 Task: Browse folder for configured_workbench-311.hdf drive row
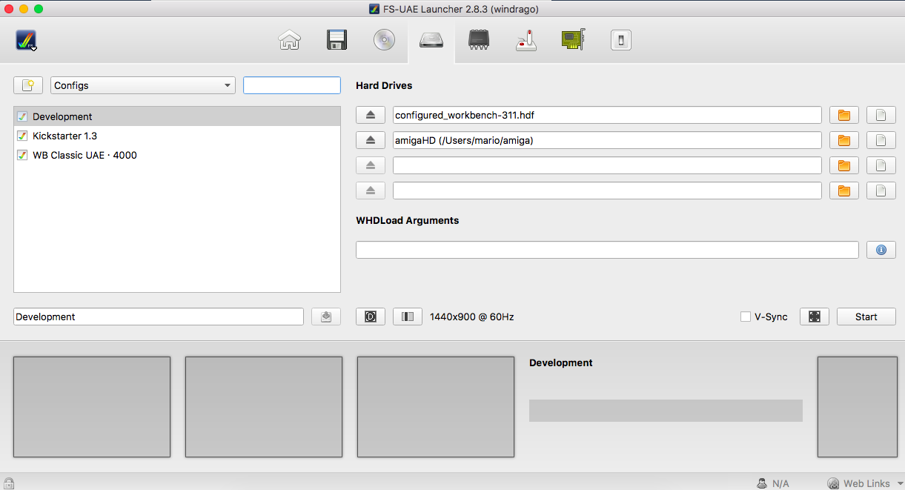click(844, 115)
